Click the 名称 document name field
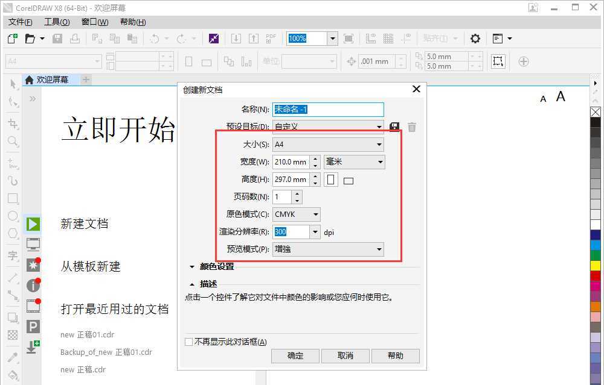The height and width of the screenshot is (385, 604). click(x=328, y=109)
